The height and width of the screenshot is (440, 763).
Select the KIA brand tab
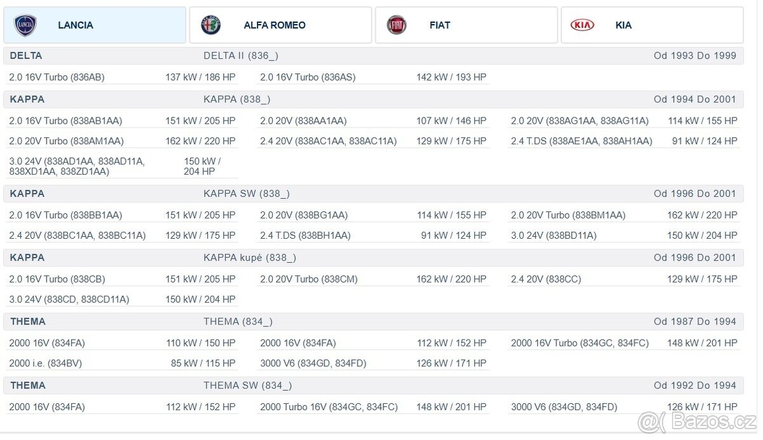(623, 25)
